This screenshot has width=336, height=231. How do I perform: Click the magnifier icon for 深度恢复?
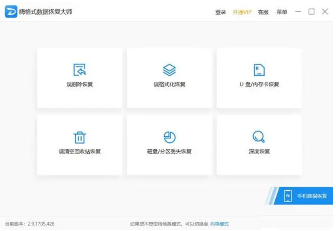[259, 136]
